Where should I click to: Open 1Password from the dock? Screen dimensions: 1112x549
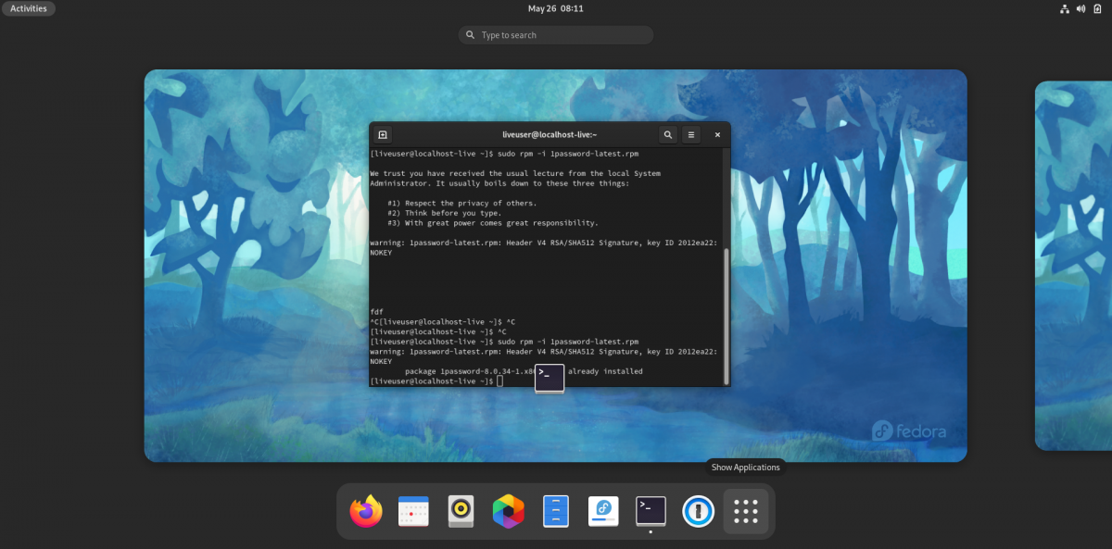[x=698, y=511]
